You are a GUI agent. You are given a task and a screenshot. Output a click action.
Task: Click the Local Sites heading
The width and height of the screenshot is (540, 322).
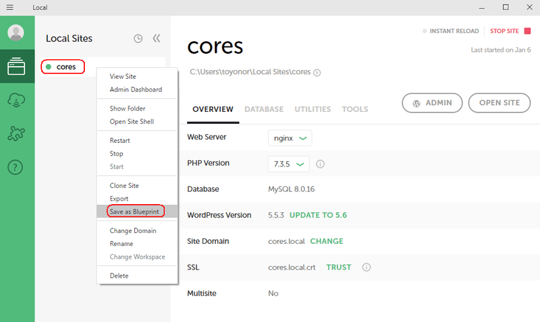click(x=70, y=38)
